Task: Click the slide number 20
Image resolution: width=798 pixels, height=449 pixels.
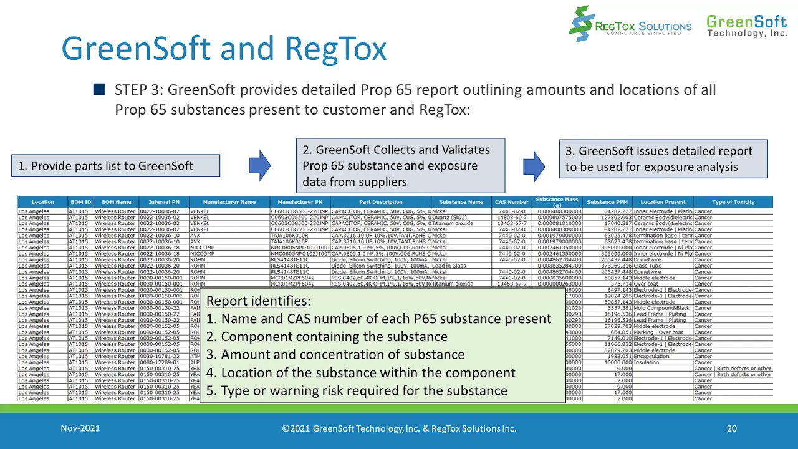Action: 732,428
